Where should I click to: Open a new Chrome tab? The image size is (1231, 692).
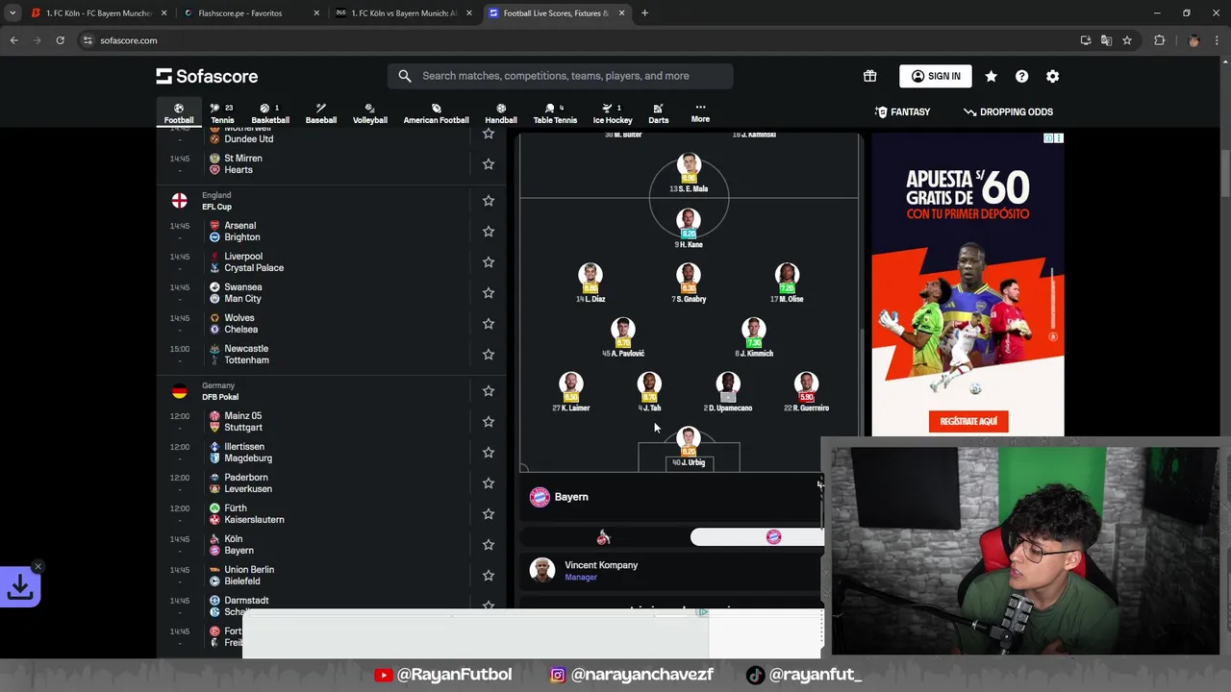tap(644, 13)
